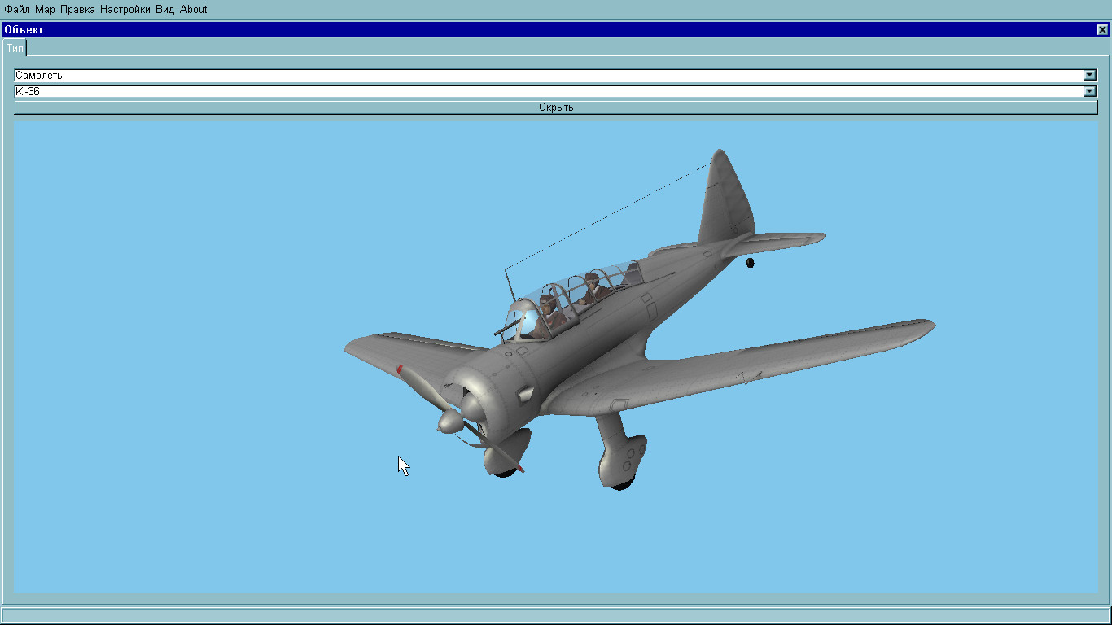Image resolution: width=1112 pixels, height=625 pixels.
Task: Select the Тип tab
Action: (x=15, y=48)
